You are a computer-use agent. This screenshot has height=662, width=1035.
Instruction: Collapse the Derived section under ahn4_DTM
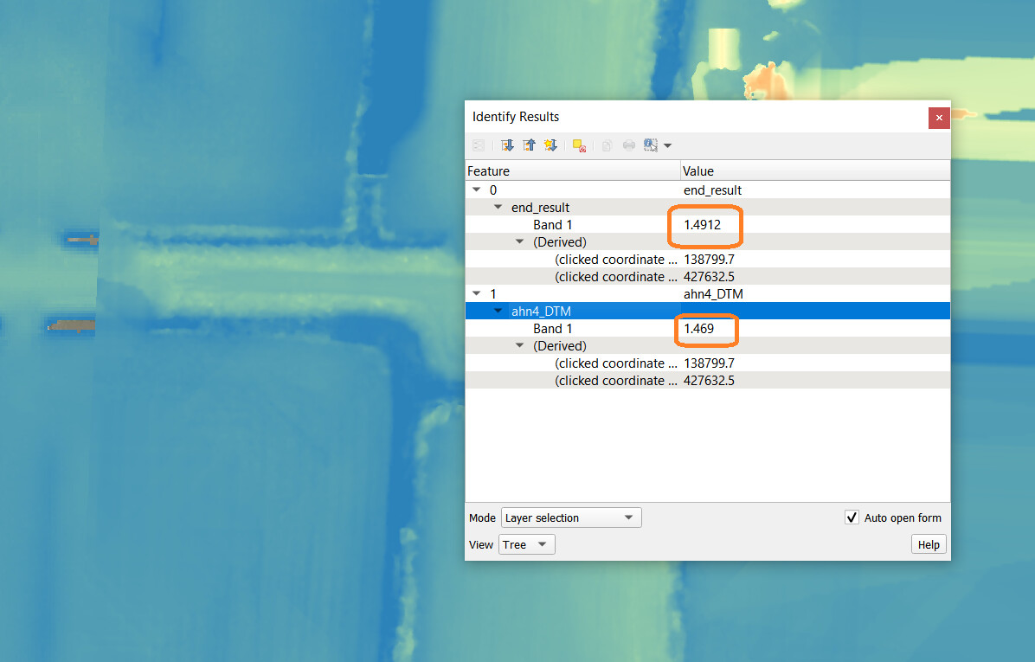click(x=519, y=345)
